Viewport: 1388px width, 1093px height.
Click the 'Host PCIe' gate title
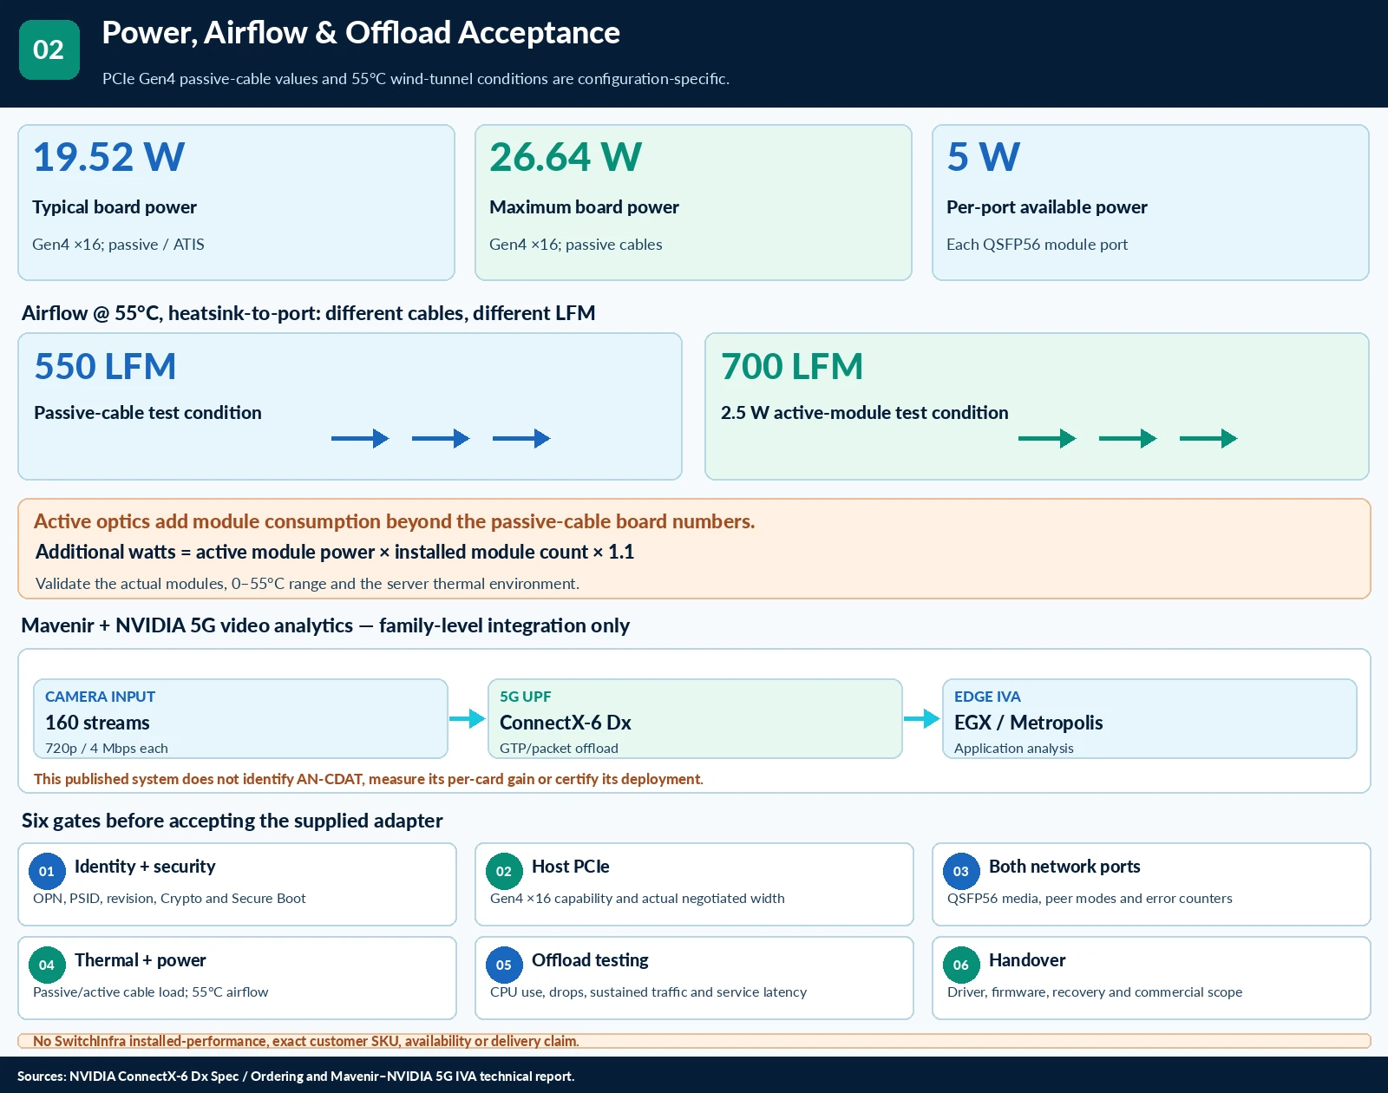[571, 867]
